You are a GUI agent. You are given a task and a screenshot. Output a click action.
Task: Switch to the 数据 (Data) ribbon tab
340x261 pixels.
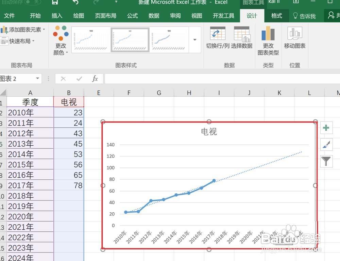click(x=154, y=16)
